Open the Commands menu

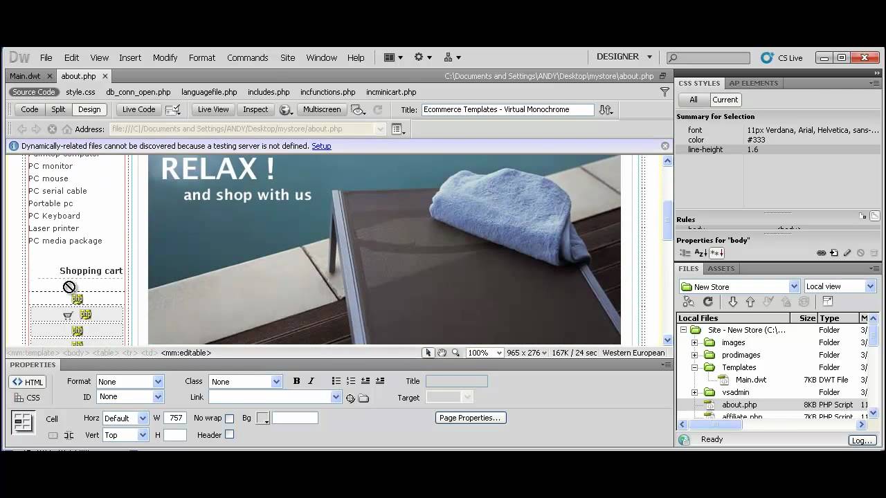(247, 58)
